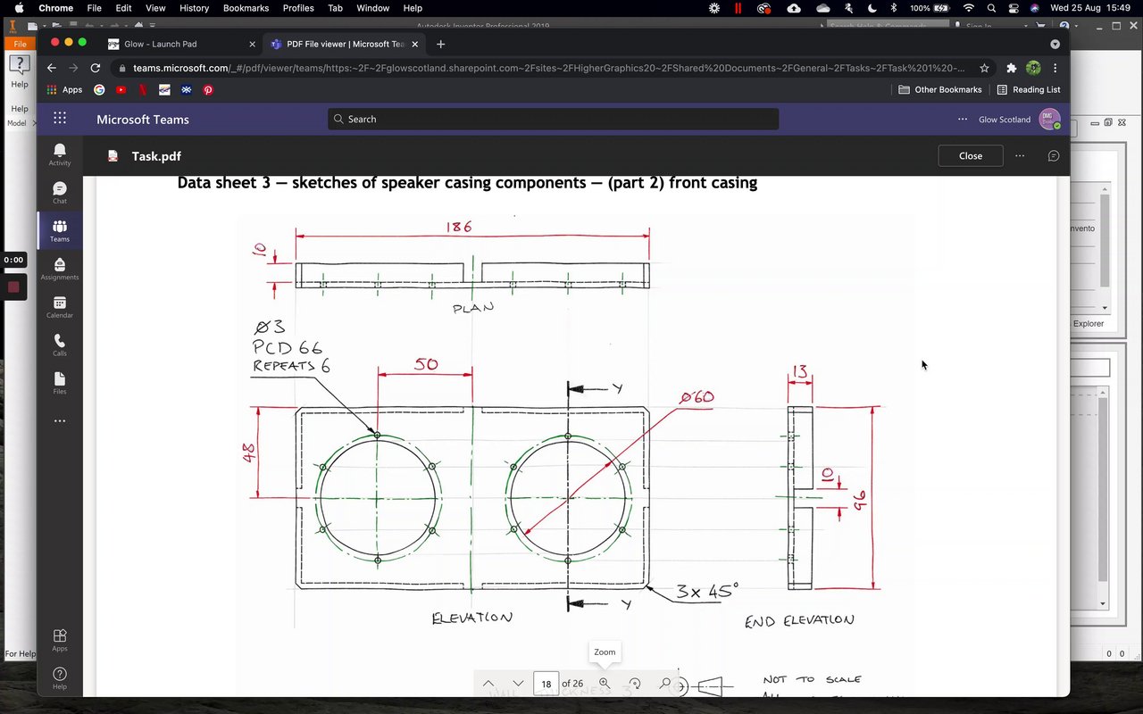This screenshot has width=1143, height=714.
Task: Open the Apple menu
Action: click(19, 8)
